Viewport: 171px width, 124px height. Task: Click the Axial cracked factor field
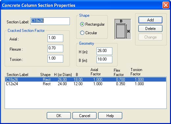55,38
